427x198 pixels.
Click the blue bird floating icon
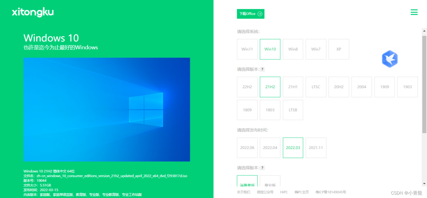click(389, 59)
